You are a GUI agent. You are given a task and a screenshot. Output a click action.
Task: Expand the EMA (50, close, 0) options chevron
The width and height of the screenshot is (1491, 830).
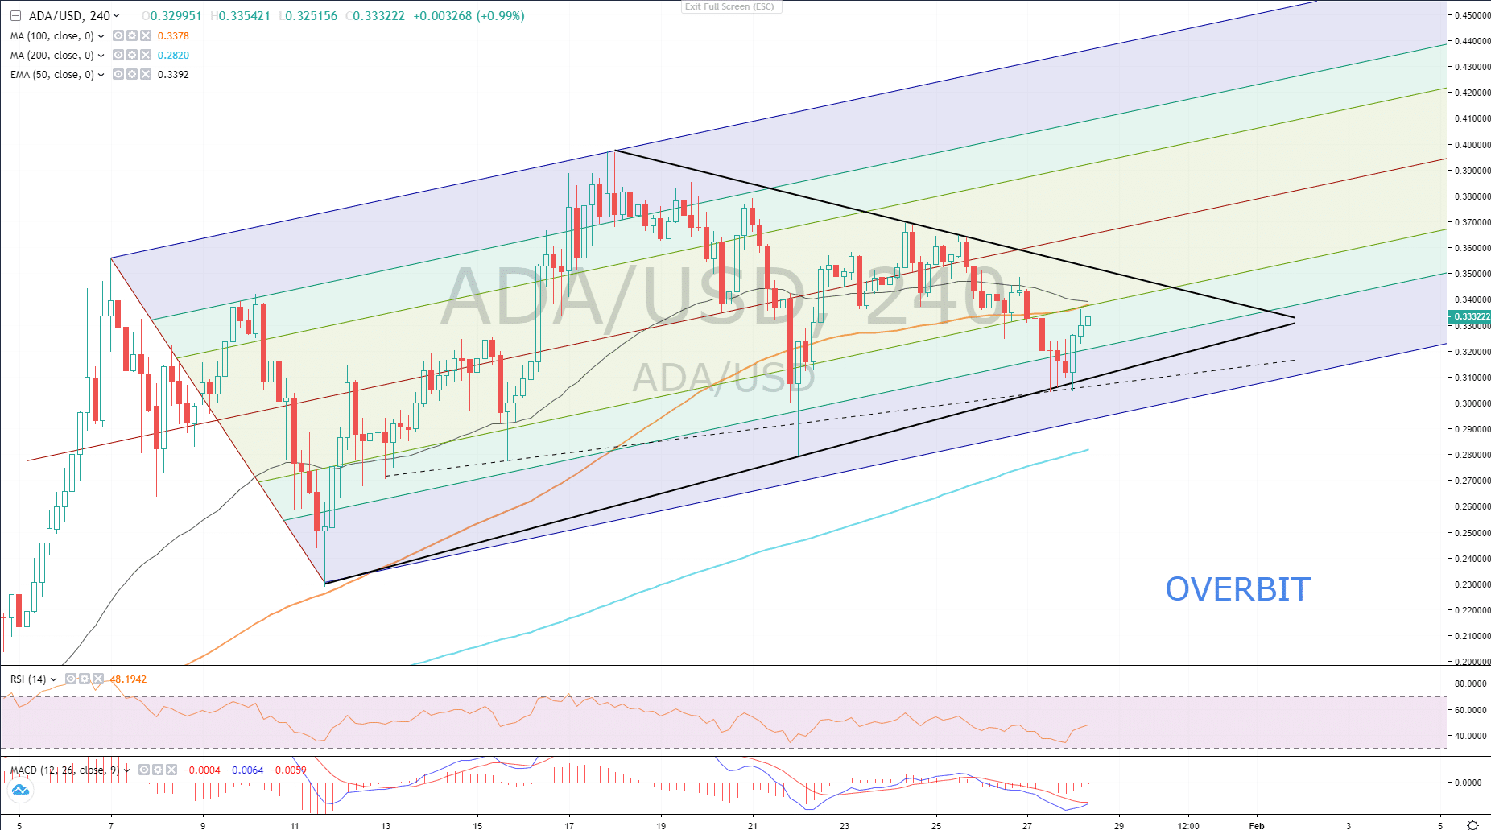(101, 75)
